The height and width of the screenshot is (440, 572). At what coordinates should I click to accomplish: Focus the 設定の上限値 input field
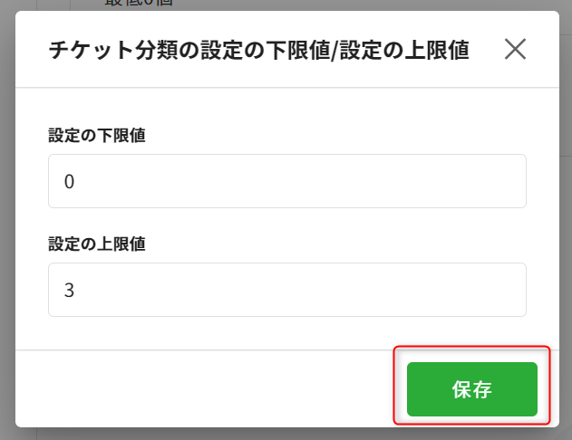[287, 290]
